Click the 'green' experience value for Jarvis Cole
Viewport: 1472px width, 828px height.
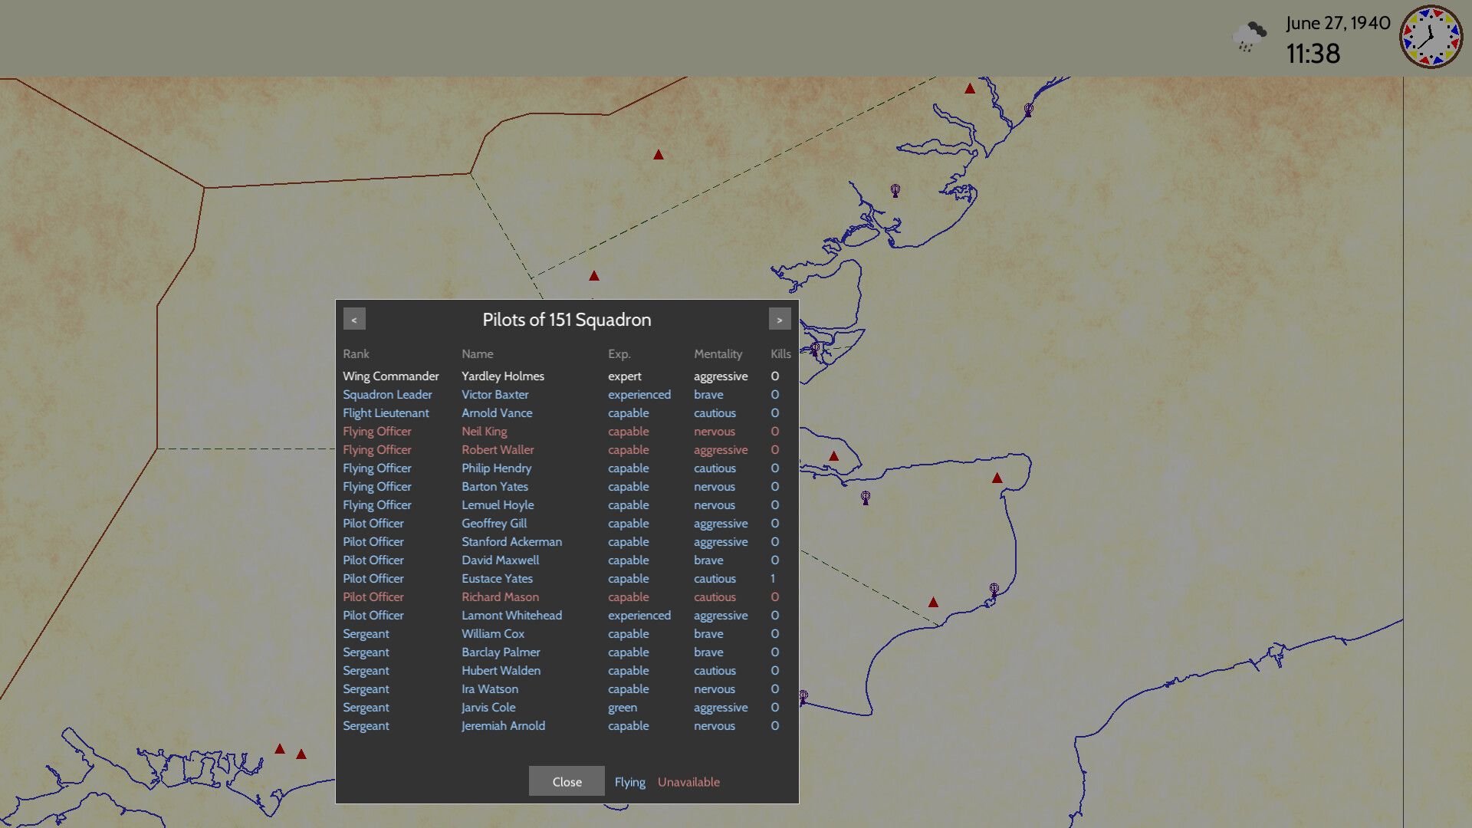623,708
